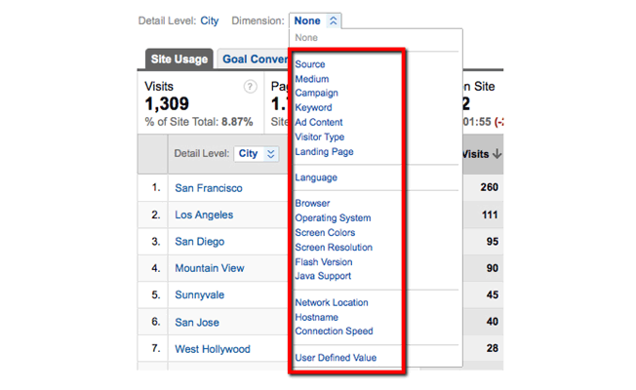Select Screen Resolution dimension
Image resolution: width=636 pixels, height=390 pixels.
pyautogui.click(x=334, y=248)
